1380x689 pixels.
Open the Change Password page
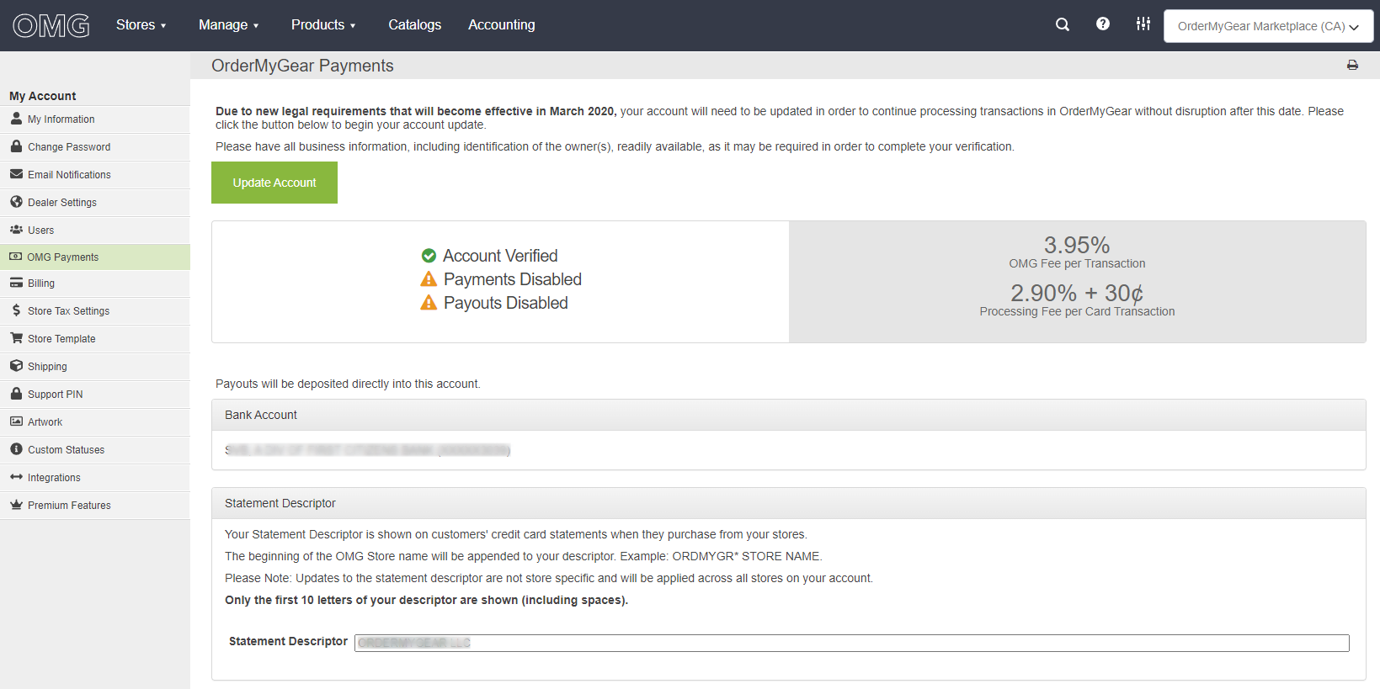coord(95,147)
